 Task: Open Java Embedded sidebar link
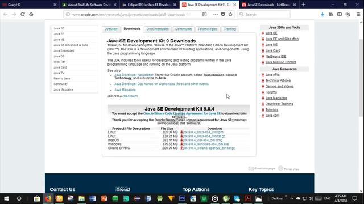pyautogui.click(x=64, y=50)
